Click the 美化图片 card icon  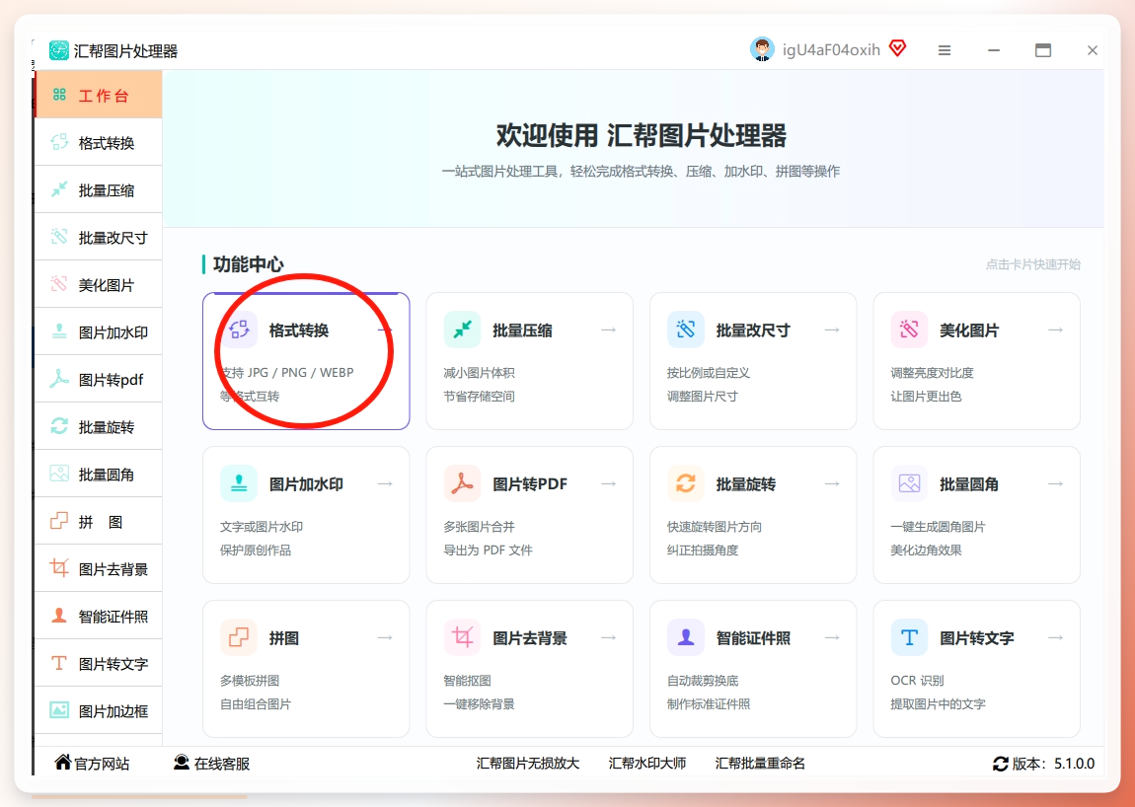point(909,330)
